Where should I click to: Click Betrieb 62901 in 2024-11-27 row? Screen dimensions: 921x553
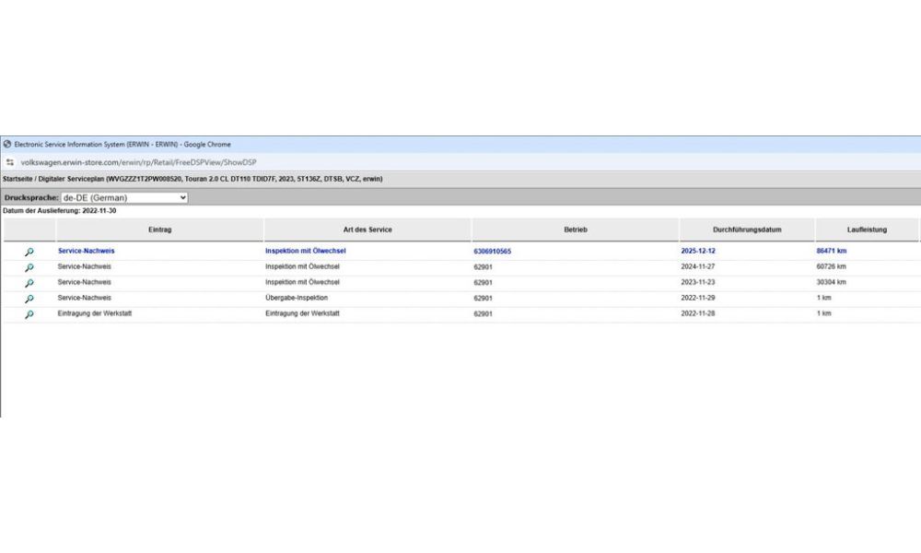click(483, 267)
